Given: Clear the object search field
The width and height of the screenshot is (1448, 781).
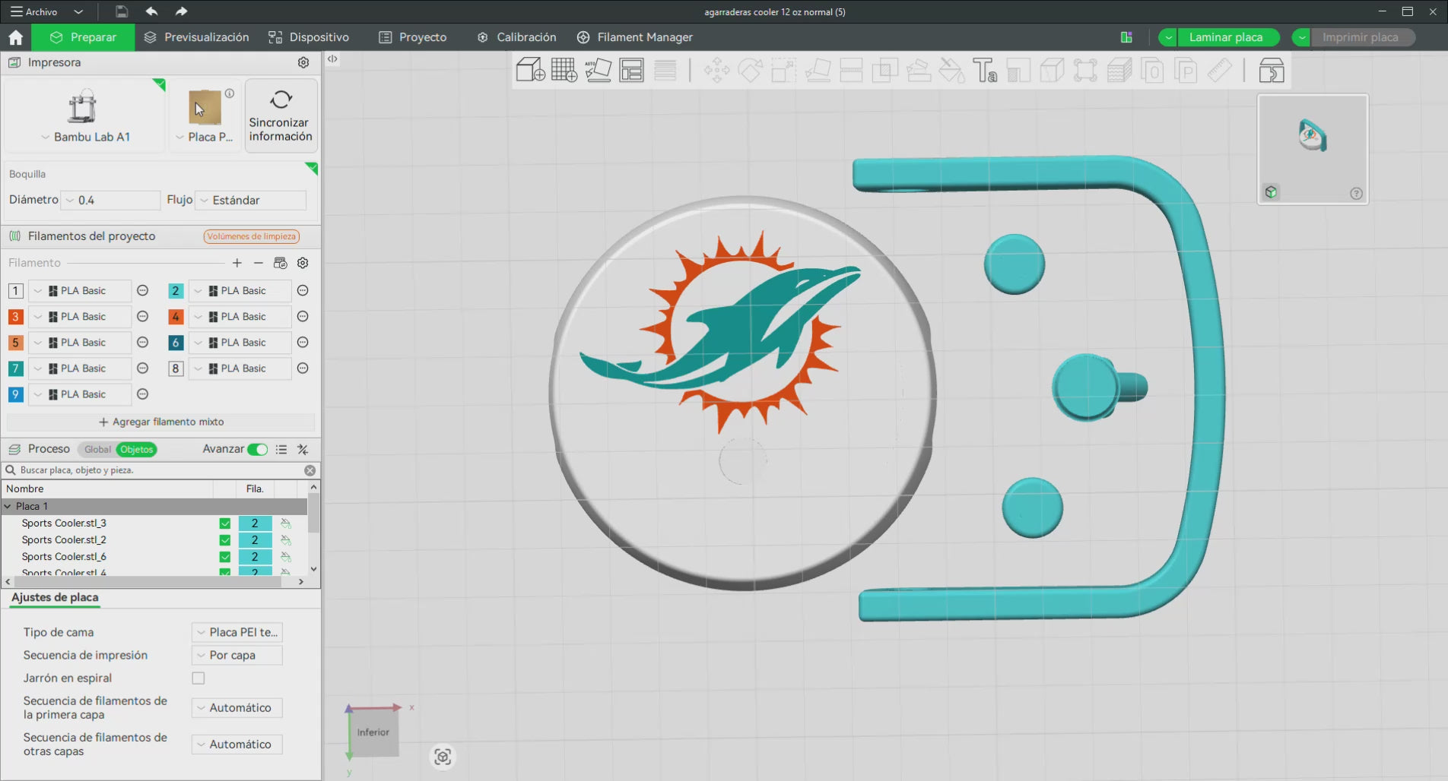Looking at the screenshot, I should [x=310, y=470].
